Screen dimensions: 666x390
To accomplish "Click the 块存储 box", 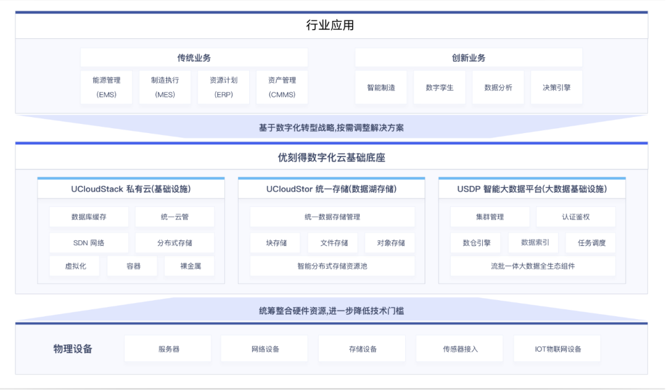I will point(275,243).
